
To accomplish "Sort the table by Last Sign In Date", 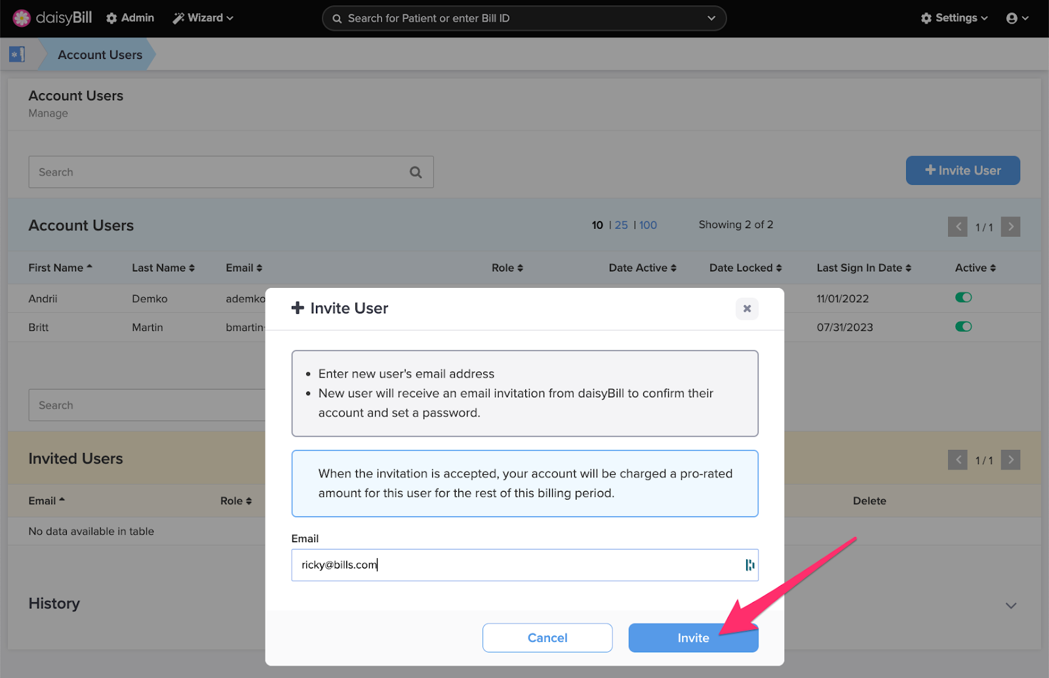I will pyautogui.click(x=864, y=268).
